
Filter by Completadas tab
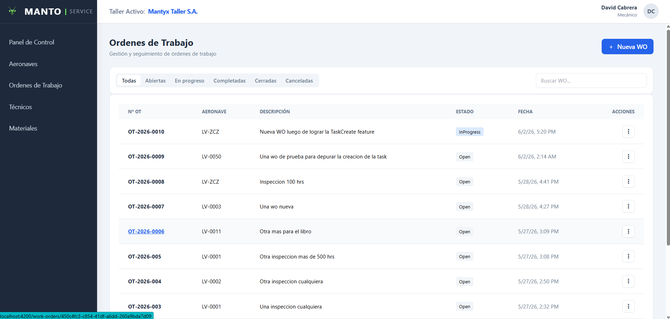[x=230, y=80]
